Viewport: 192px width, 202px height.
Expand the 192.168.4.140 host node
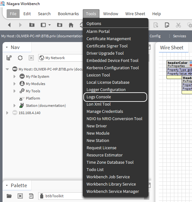point(7,113)
